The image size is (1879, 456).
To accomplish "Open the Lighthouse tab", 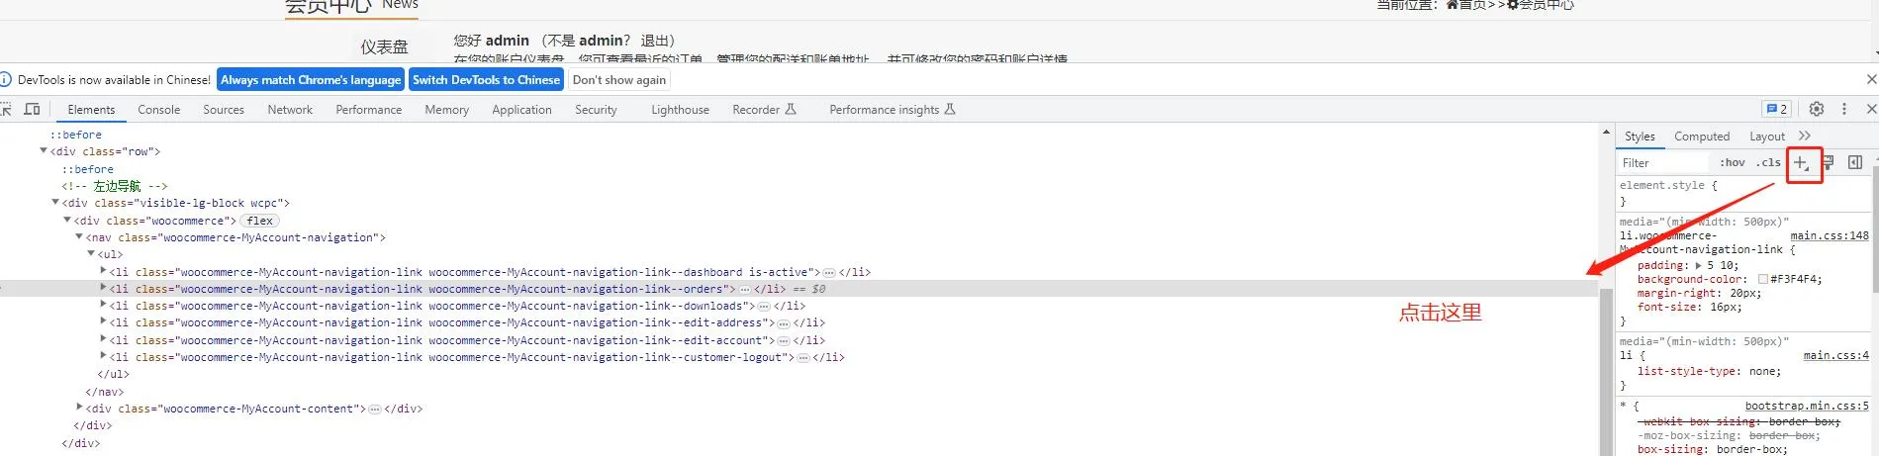I will (680, 110).
